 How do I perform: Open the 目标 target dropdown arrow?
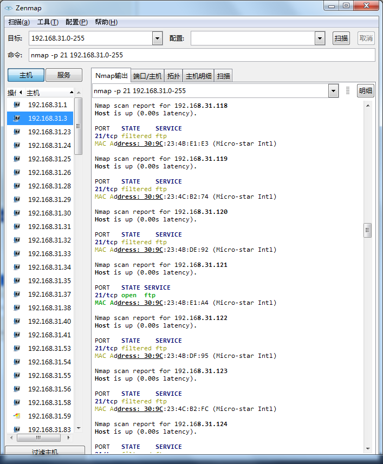tap(158, 38)
